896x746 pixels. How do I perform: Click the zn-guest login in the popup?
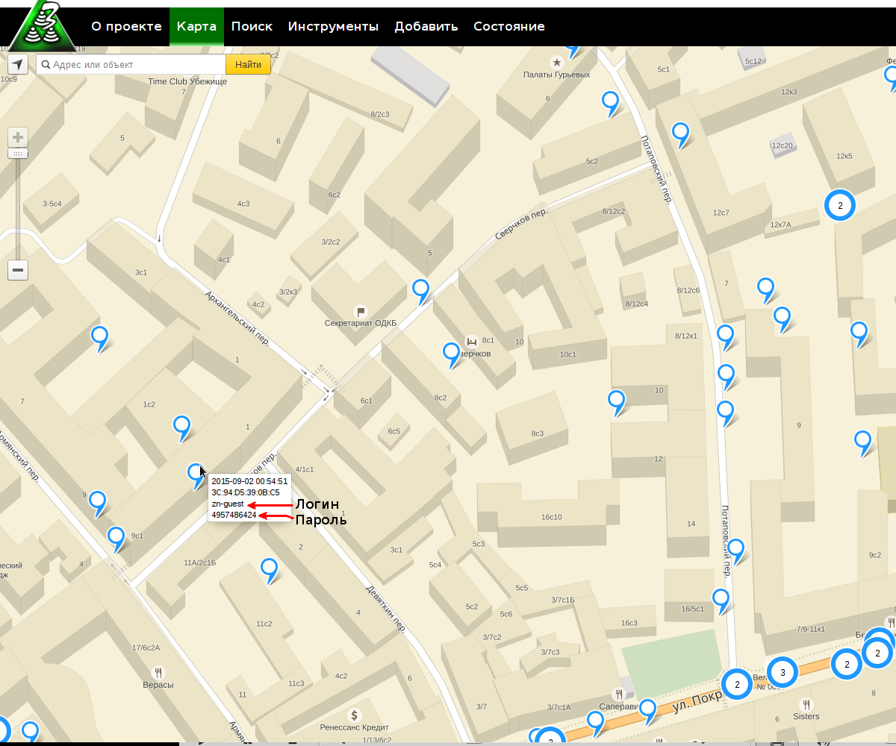coord(227,504)
